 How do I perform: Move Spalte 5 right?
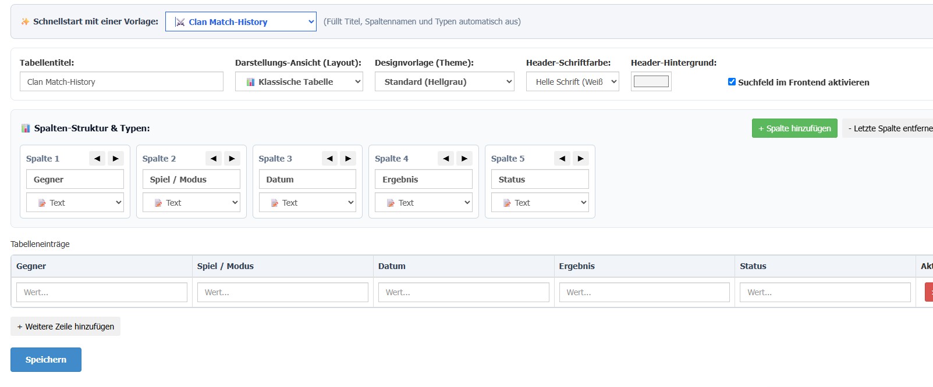pos(581,159)
